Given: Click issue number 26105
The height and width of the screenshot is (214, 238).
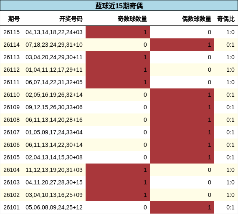Looking at the screenshot, I should coord(12,157).
